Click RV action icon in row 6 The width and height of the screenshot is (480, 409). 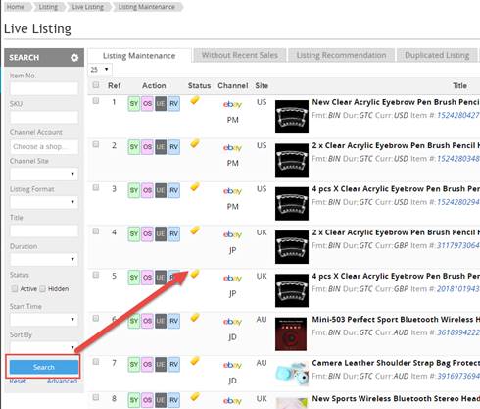tap(173, 321)
